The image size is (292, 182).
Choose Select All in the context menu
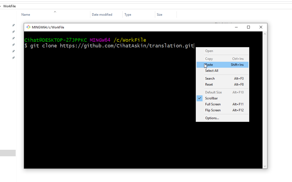(x=222, y=71)
